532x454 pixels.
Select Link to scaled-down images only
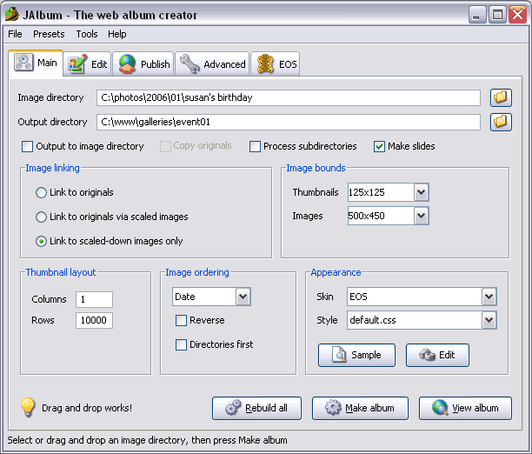click(41, 241)
